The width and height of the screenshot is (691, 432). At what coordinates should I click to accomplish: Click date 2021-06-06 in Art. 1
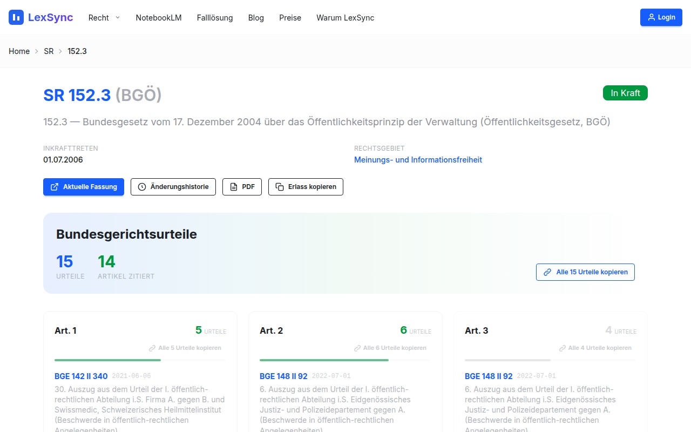(x=131, y=376)
